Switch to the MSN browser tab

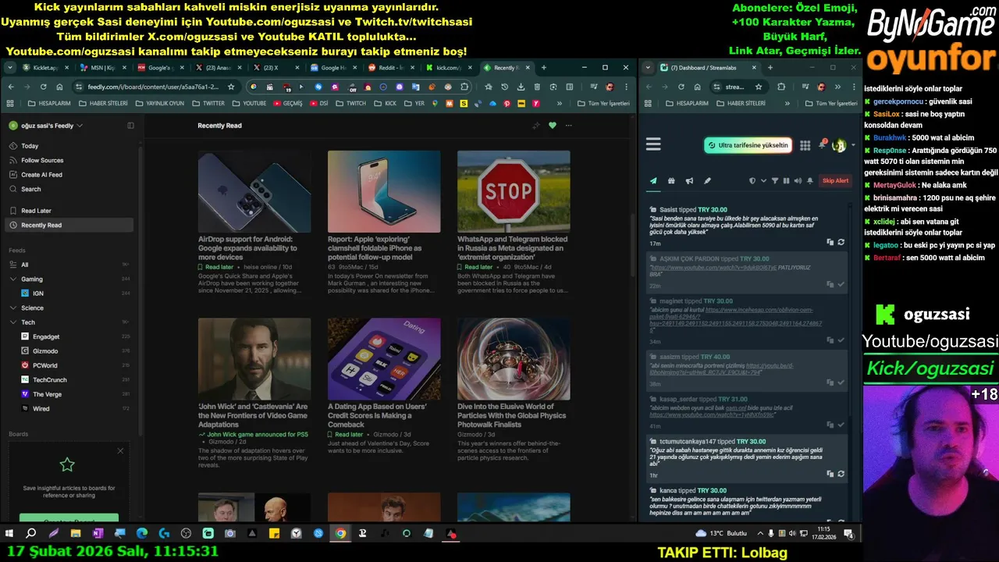pos(102,68)
